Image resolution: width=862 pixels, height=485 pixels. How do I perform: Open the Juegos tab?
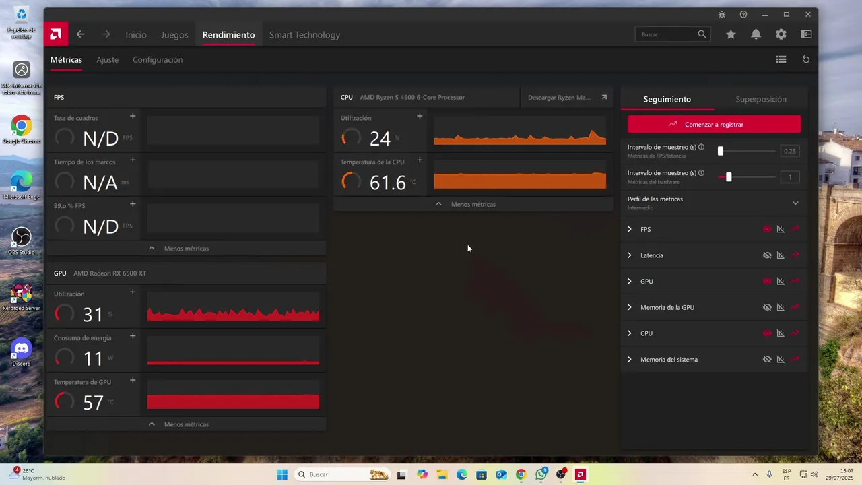coord(174,35)
